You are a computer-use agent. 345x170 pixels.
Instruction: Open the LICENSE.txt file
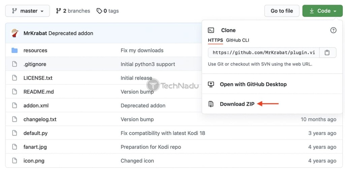pyautogui.click(x=38, y=78)
